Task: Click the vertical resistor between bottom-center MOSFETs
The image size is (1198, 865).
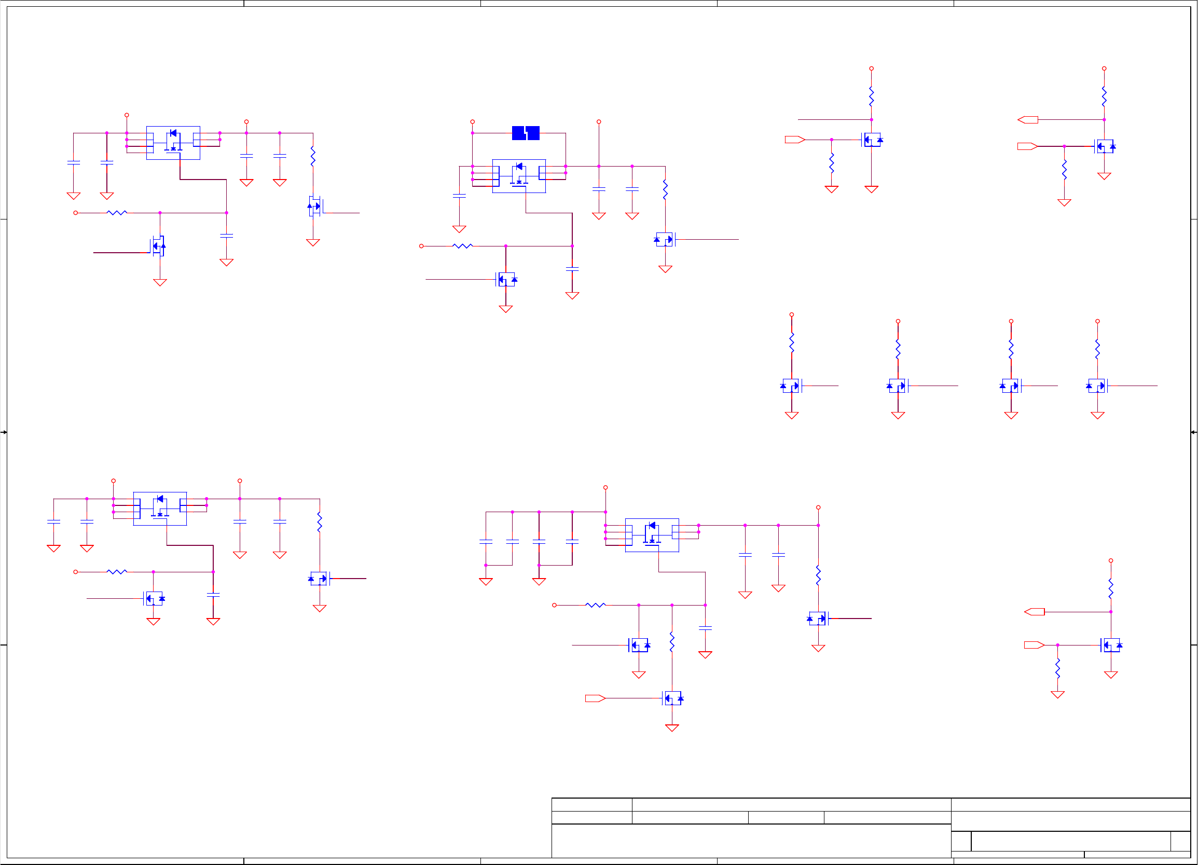Action: [672, 642]
